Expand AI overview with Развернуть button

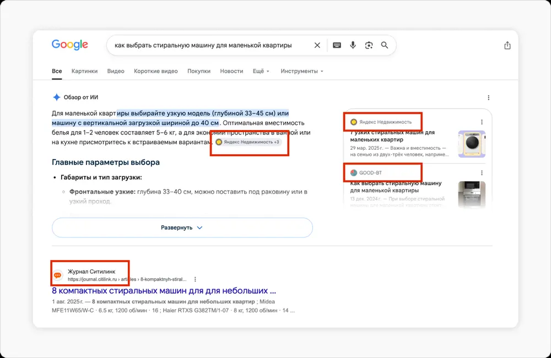[182, 227]
